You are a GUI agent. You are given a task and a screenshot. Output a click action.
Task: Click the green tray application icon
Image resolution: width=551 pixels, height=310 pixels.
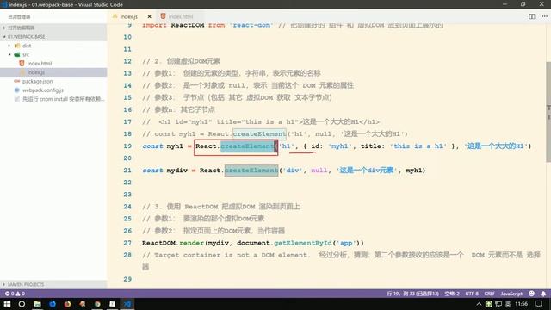(489, 304)
